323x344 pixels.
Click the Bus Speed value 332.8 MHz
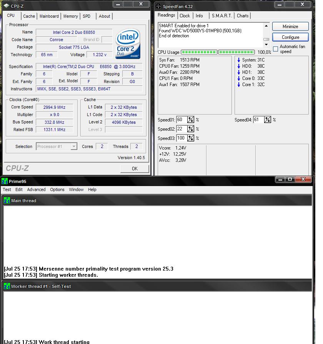click(55, 122)
